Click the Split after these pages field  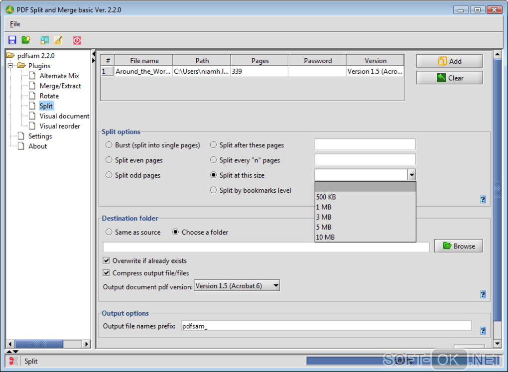(365, 144)
